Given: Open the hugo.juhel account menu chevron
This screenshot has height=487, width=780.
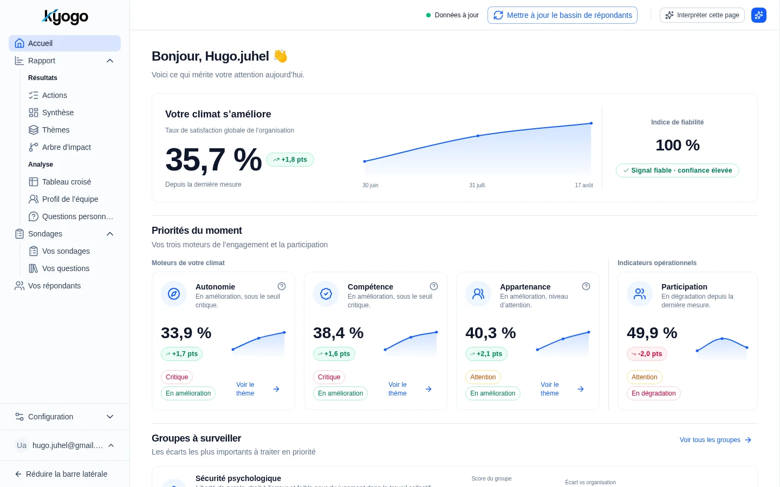Looking at the screenshot, I should tap(111, 445).
